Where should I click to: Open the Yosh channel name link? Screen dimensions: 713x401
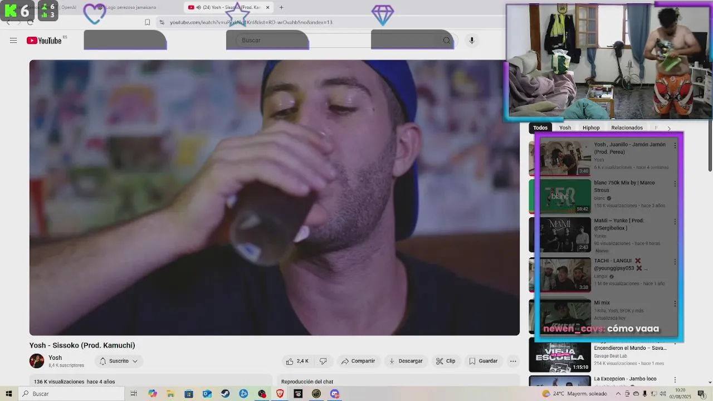(55, 358)
